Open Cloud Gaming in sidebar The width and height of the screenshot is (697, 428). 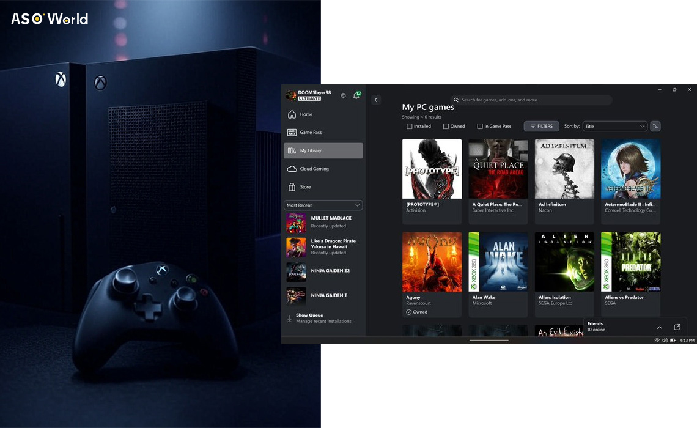click(323, 169)
